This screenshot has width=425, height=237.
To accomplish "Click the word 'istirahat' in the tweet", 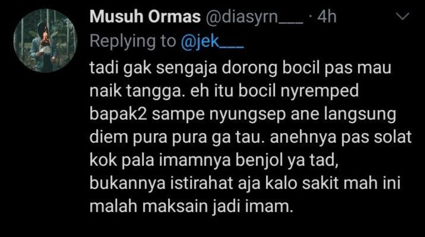I will click(x=202, y=183).
